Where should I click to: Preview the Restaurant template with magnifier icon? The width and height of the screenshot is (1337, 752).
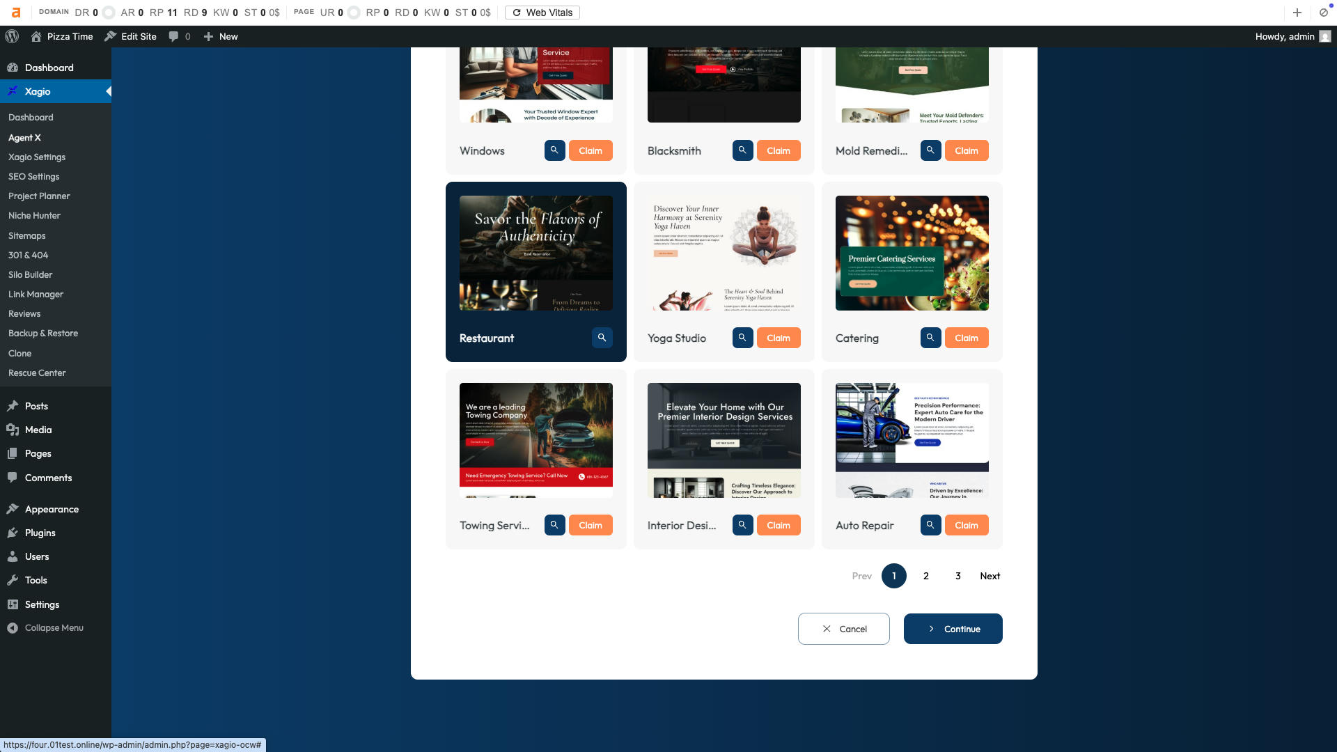point(602,338)
